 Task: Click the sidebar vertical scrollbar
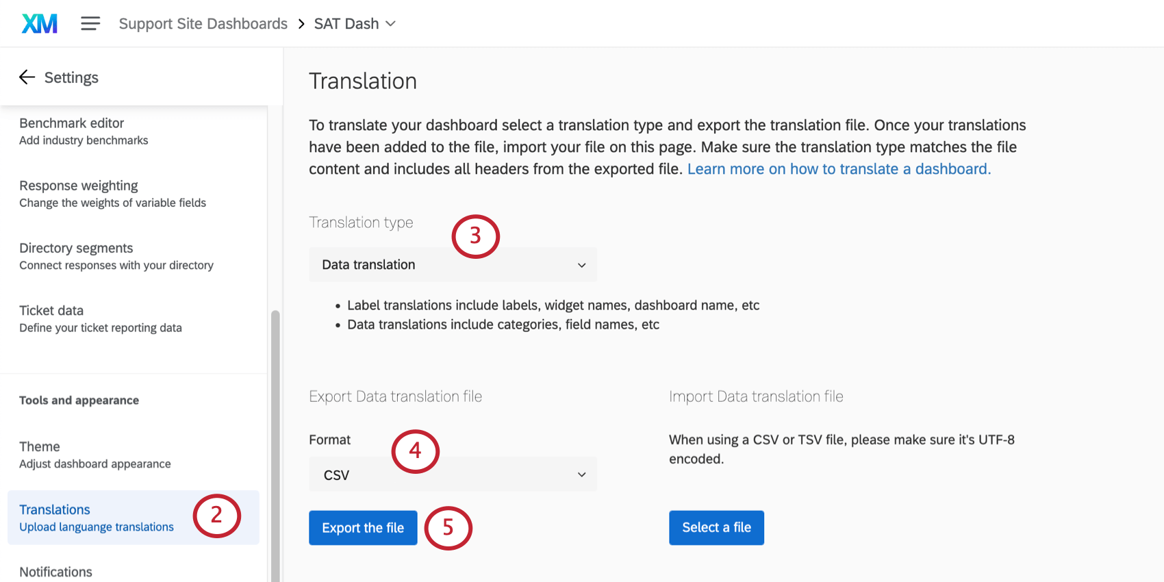(x=275, y=445)
